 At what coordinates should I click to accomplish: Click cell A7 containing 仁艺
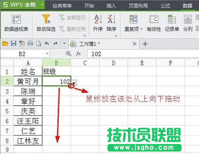28,131
